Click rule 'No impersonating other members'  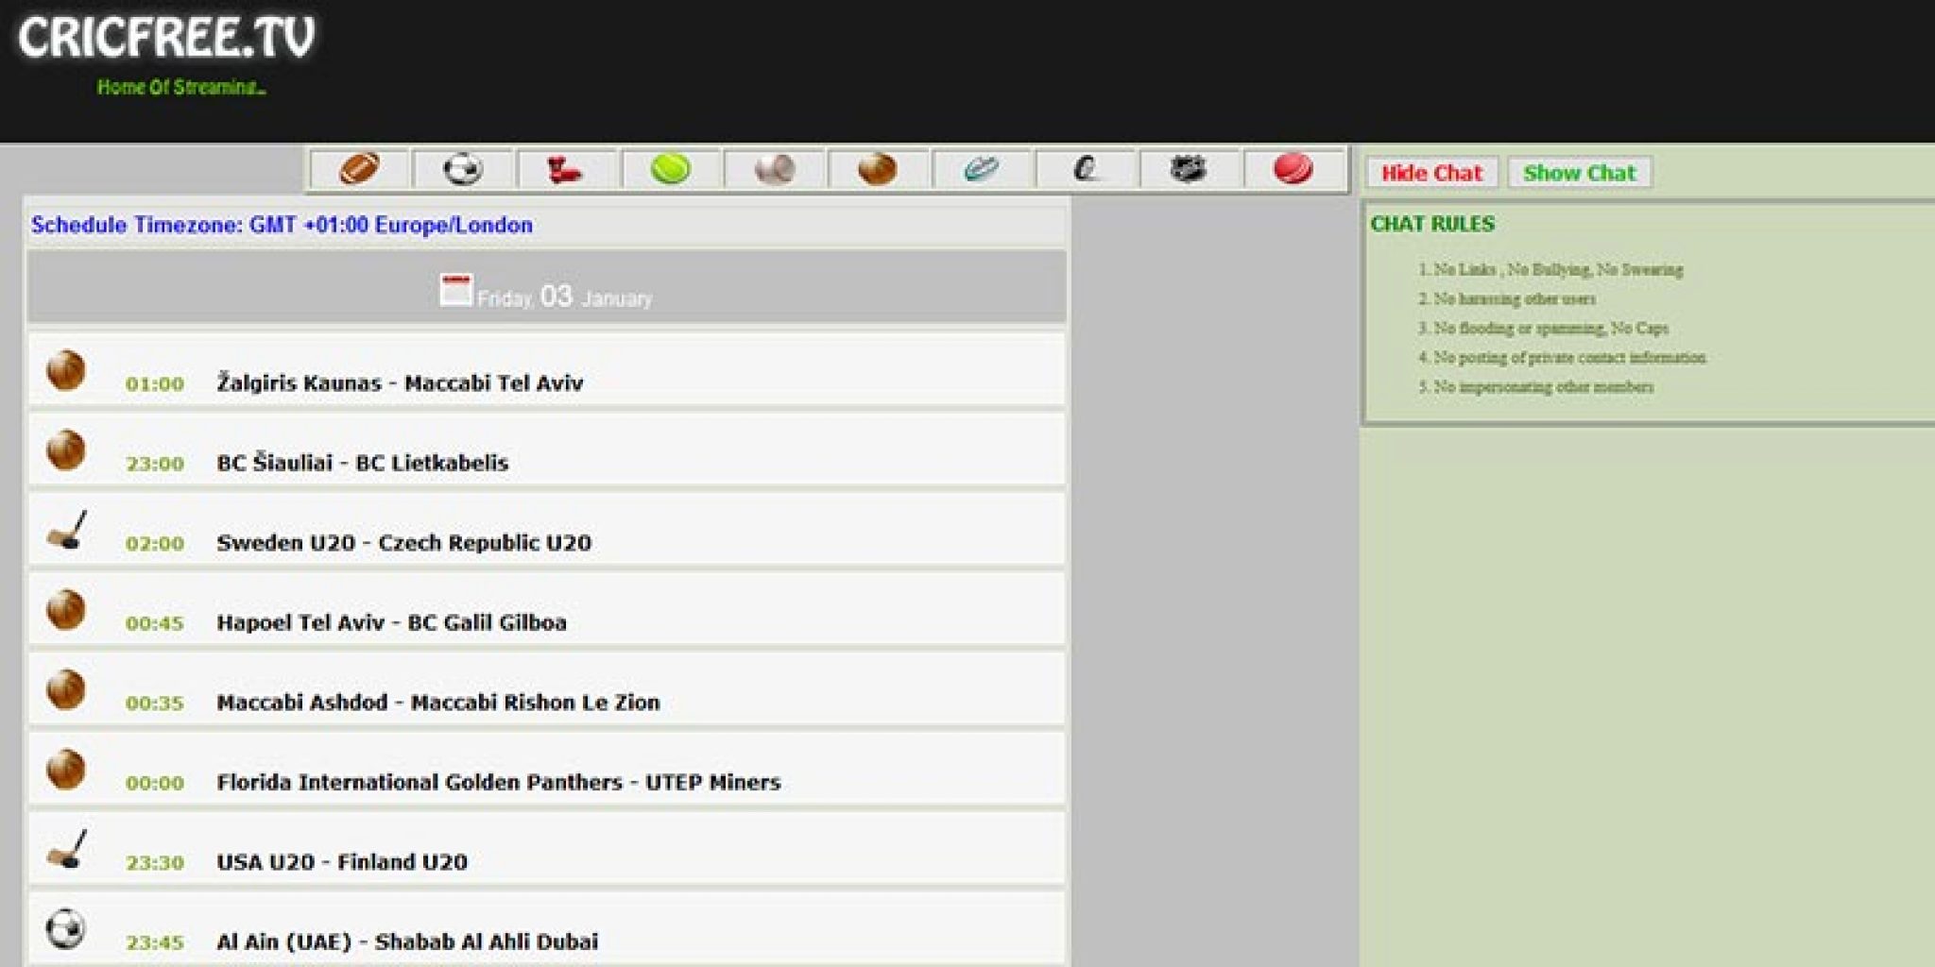tap(1543, 387)
